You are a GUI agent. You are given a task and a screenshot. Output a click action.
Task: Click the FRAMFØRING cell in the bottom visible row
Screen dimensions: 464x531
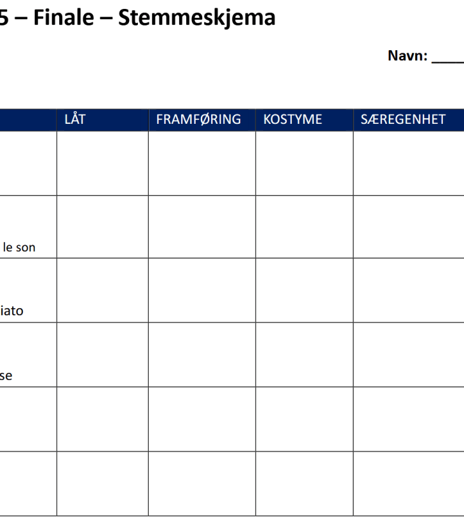[x=201, y=483]
